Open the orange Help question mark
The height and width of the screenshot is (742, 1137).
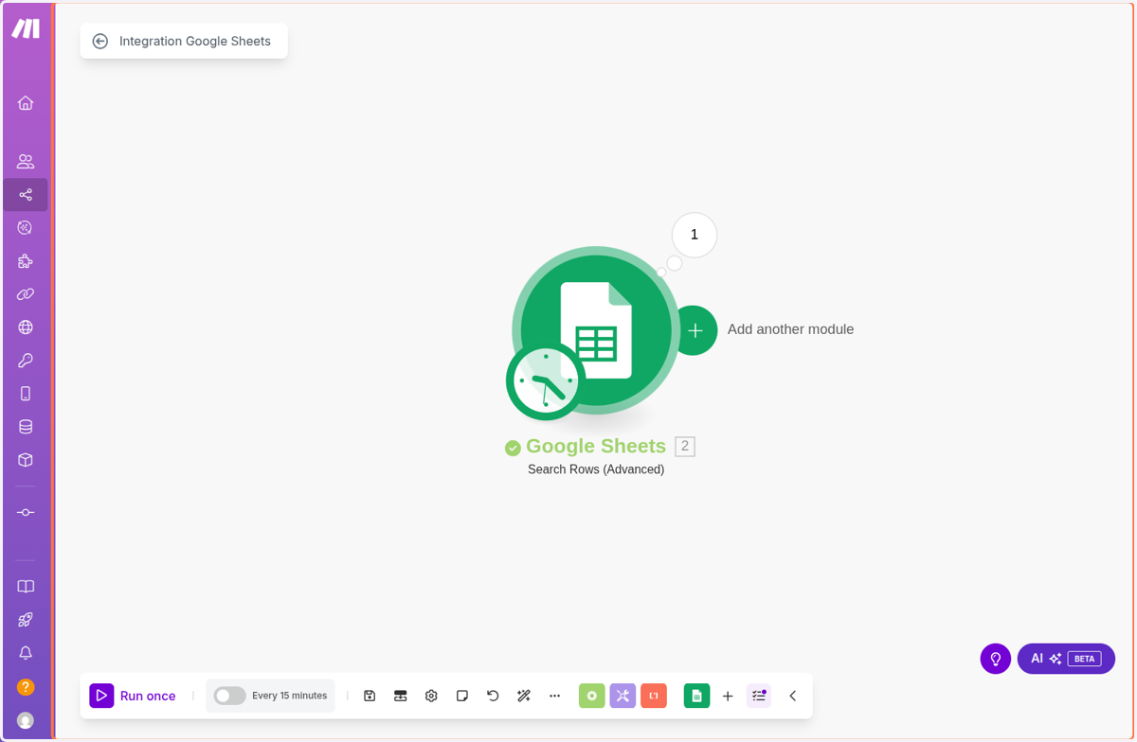[26, 687]
